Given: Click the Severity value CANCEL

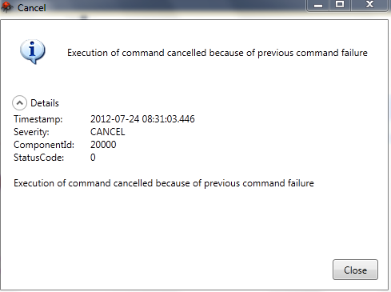Looking at the screenshot, I should click(x=108, y=132).
